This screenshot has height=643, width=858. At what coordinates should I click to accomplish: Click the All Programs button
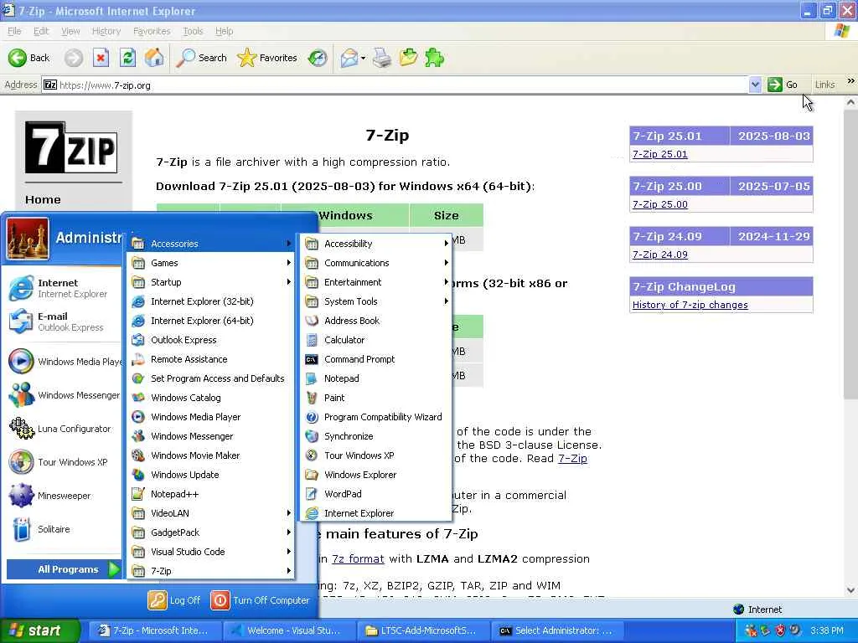tap(64, 569)
